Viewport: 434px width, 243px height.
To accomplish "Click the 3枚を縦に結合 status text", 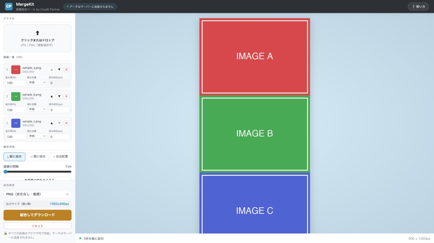I will 94,239.
